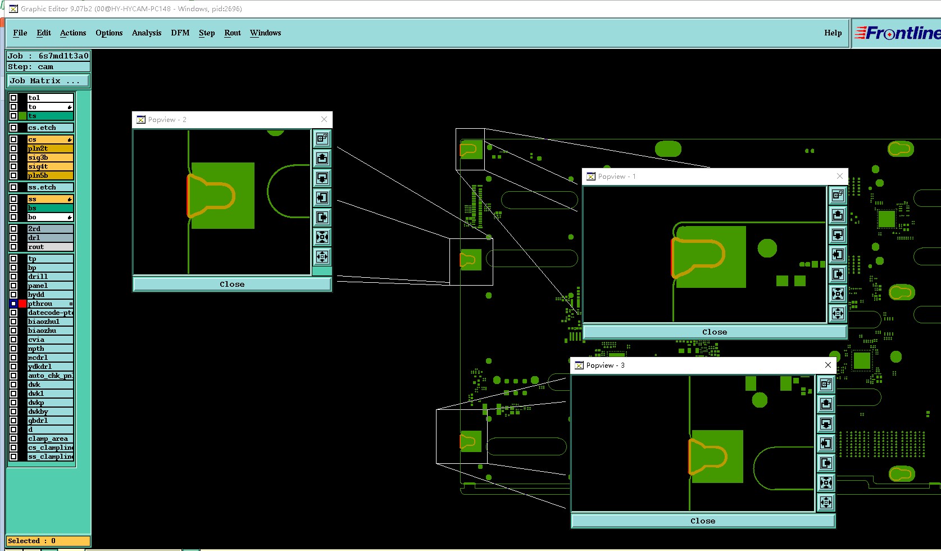Select the drill layer row
The width and height of the screenshot is (941, 551).
point(51,277)
